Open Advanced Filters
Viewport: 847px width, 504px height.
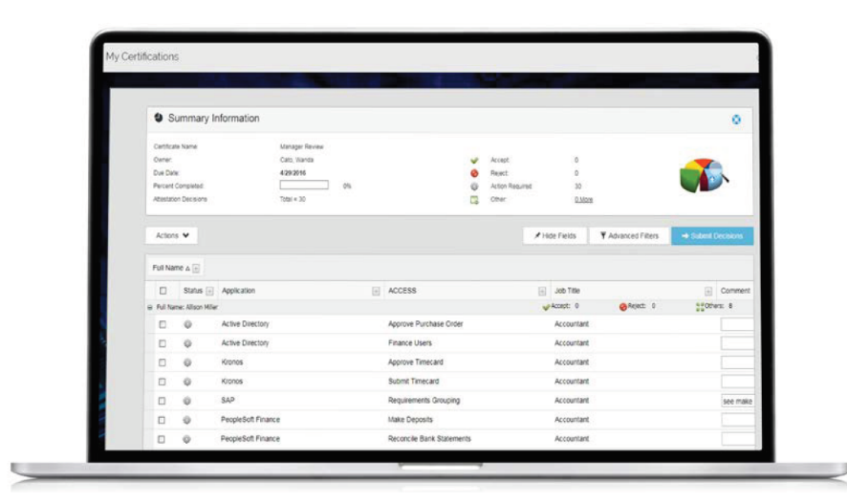(629, 236)
